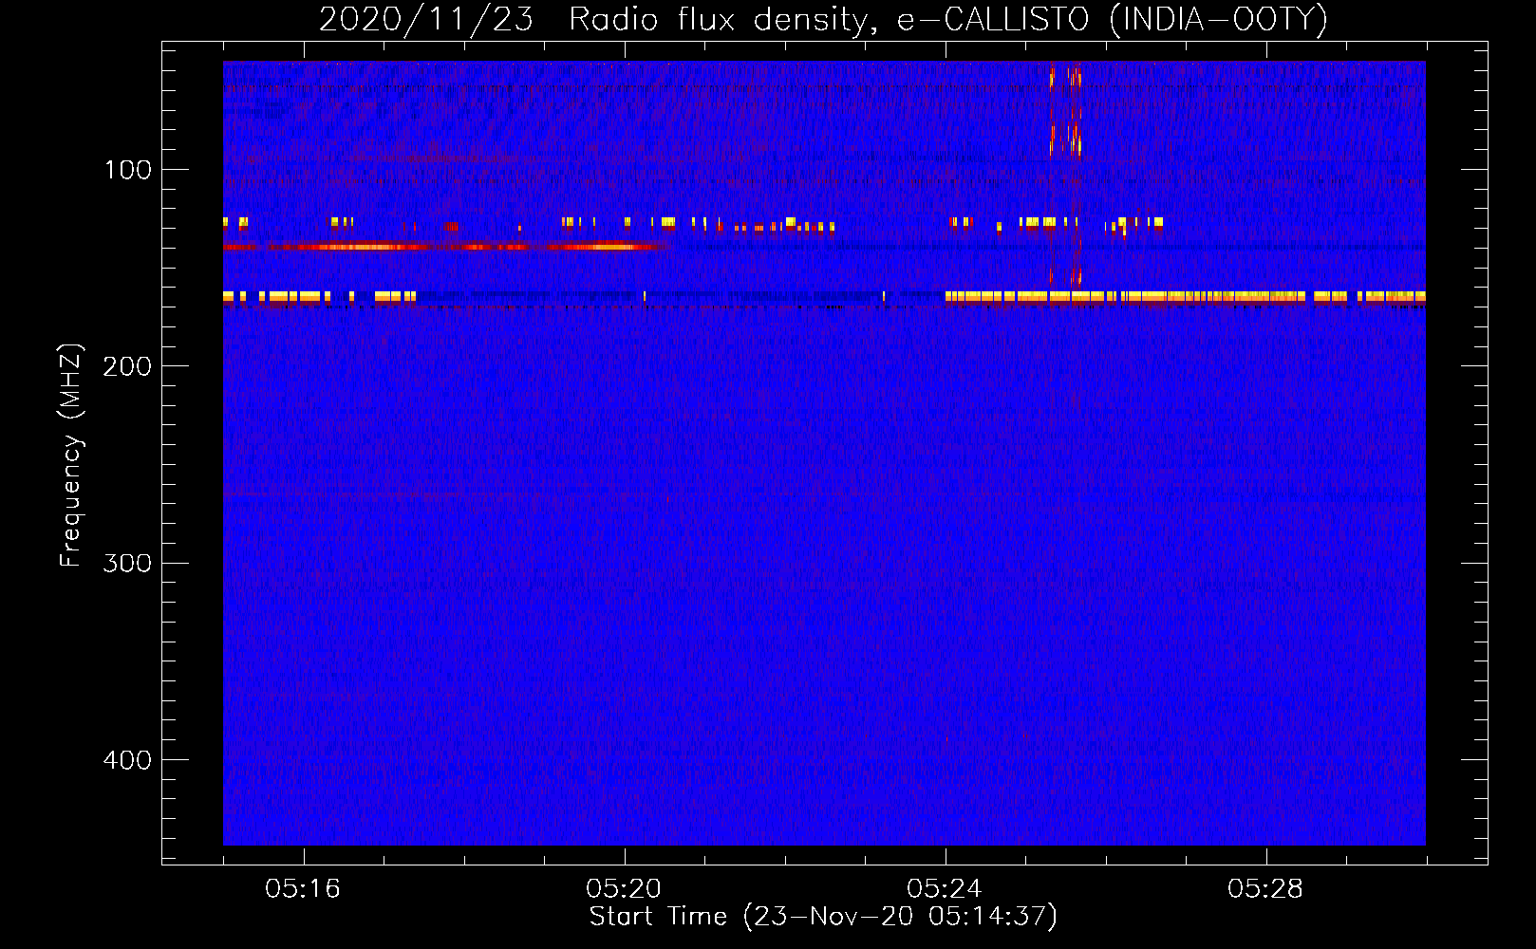
Task: Click the bright yellow band after 05:24 near 165 MHz
Action: (x=1185, y=297)
